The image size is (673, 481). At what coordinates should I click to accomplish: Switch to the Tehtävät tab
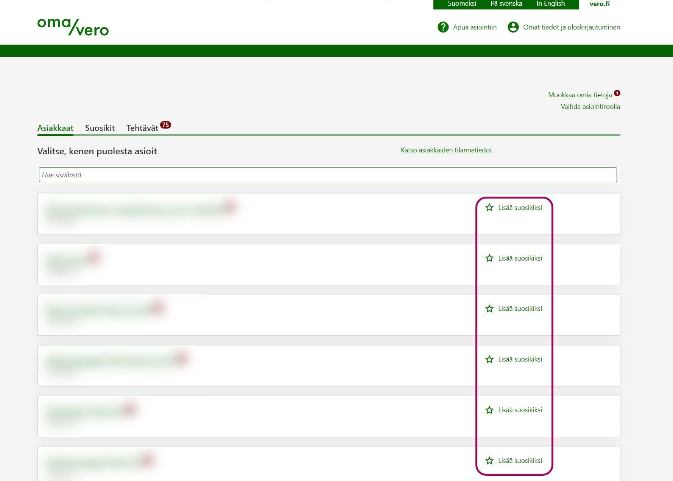click(x=142, y=128)
